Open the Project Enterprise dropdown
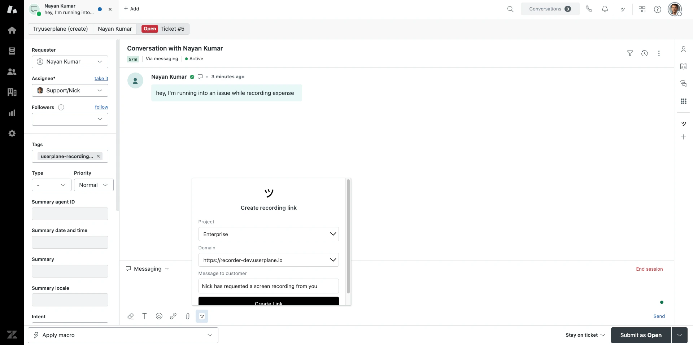This screenshot has height=345, width=693. pyautogui.click(x=269, y=234)
